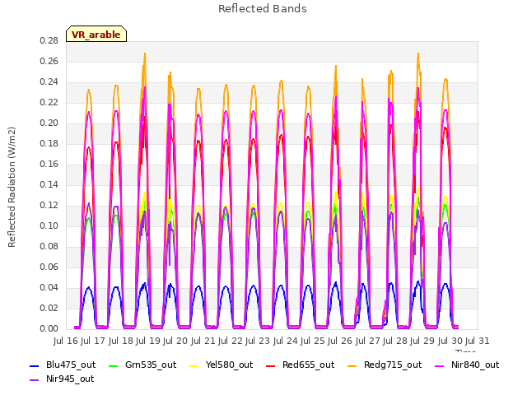Click the Jul 16 x-axis label
Image resolution: width=527 pixels, height=395 pixels.
click(66, 341)
